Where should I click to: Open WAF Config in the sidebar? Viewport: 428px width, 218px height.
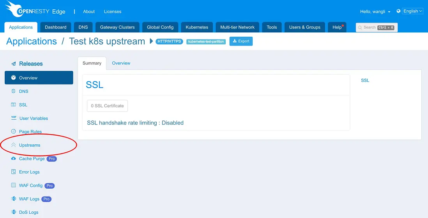[31, 186]
